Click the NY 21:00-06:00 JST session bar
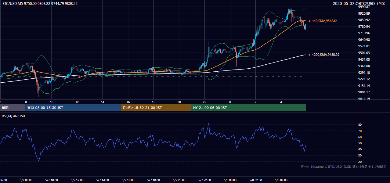Viewport: 390px width, 183px height. pyautogui.click(x=249, y=108)
